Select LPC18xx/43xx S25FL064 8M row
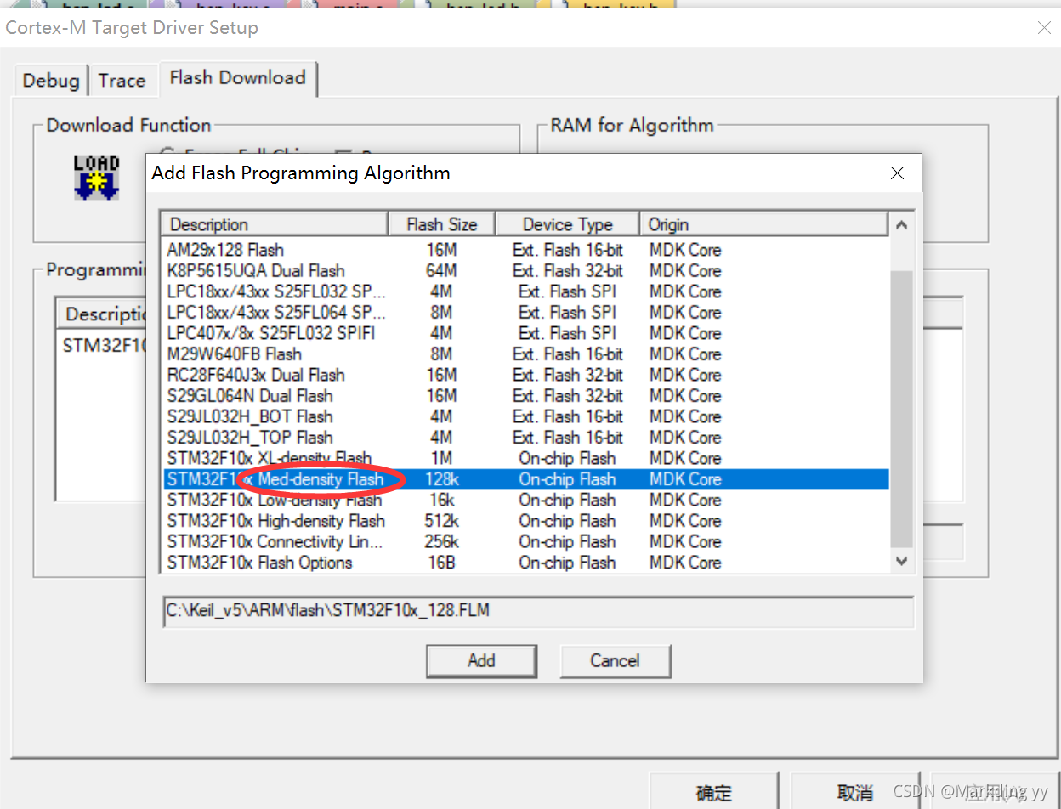 (525, 313)
